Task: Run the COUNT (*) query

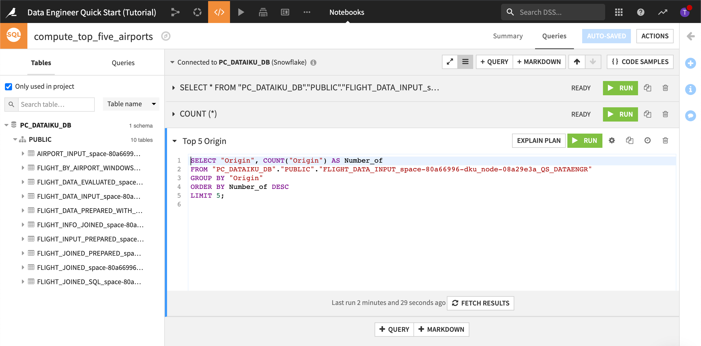Action: 620,114
